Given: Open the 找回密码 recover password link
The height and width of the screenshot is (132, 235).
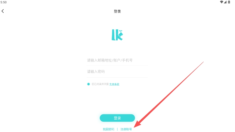Looking at the screenshot, I should point(108,129).
